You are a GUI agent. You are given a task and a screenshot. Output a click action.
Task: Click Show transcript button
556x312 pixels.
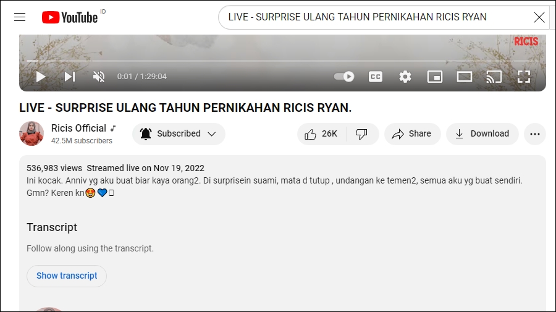click(x=67, y=276)
